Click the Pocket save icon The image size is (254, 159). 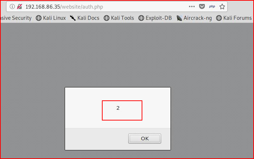(202, 6)
